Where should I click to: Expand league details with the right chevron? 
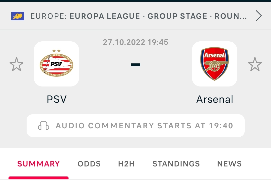[258, 16]
